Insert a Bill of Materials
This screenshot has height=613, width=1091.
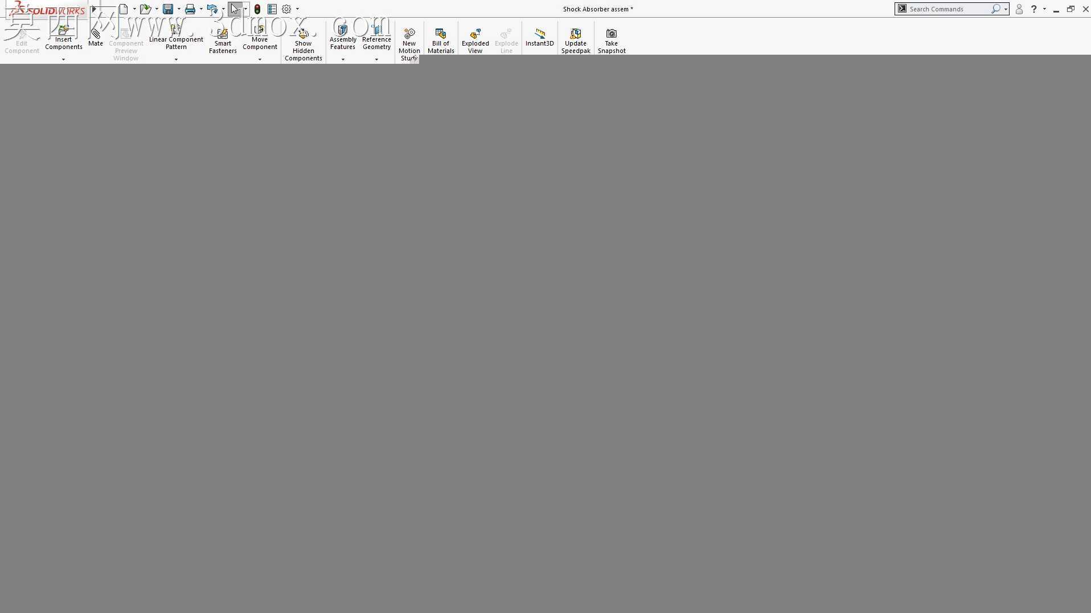441,41
